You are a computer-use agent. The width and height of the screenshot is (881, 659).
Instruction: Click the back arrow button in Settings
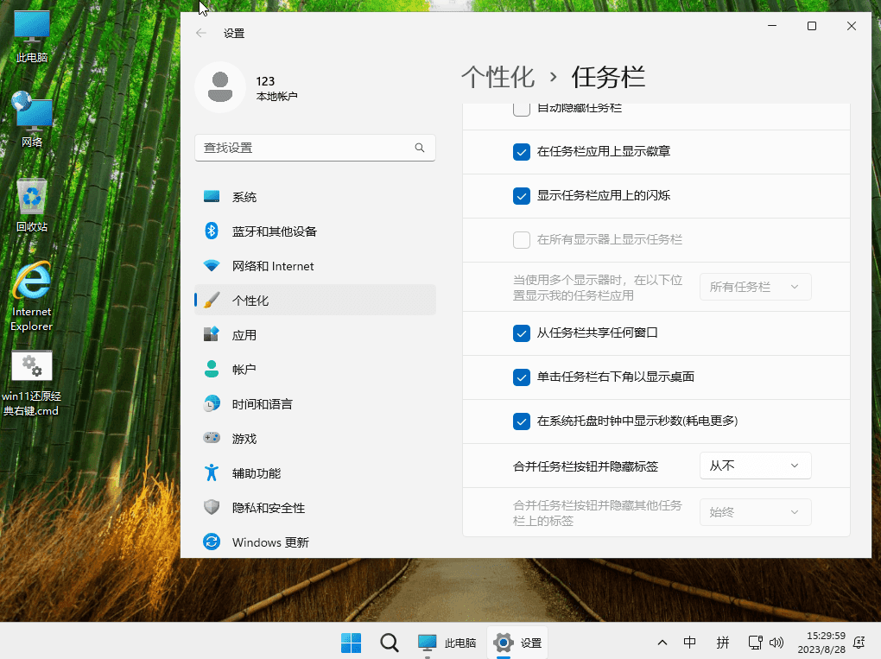pyautogui.click(x=201, y=33)
